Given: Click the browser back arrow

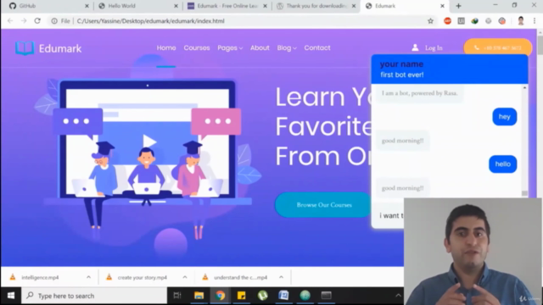Looking at the screenshot, I should tap(10, 20).
